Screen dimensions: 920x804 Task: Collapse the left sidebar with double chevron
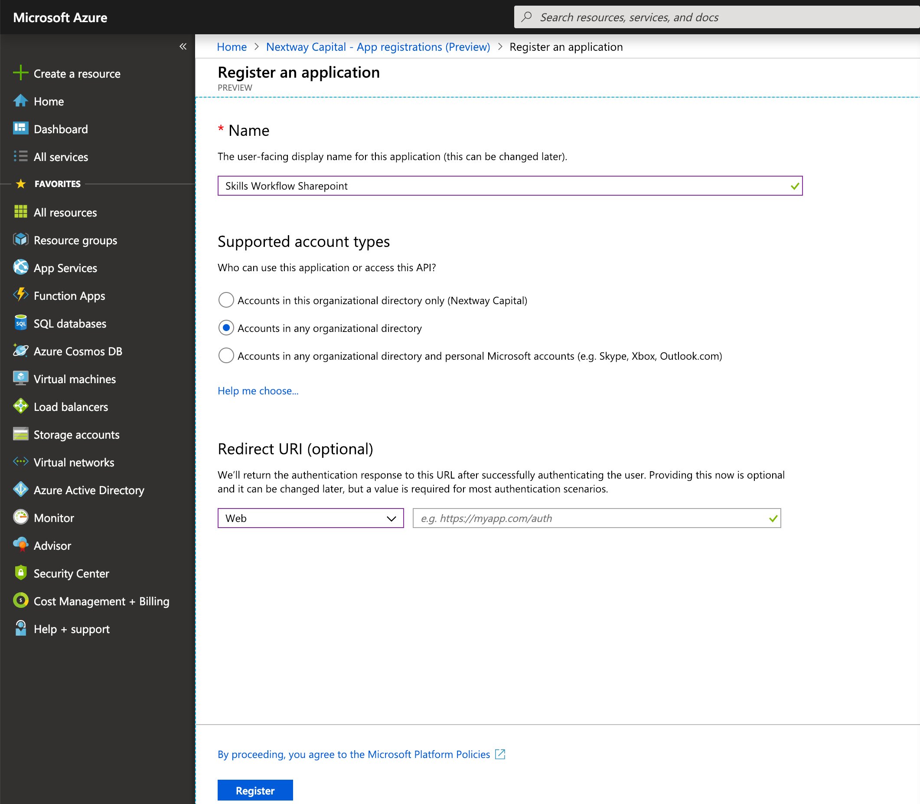coord(183,46)
